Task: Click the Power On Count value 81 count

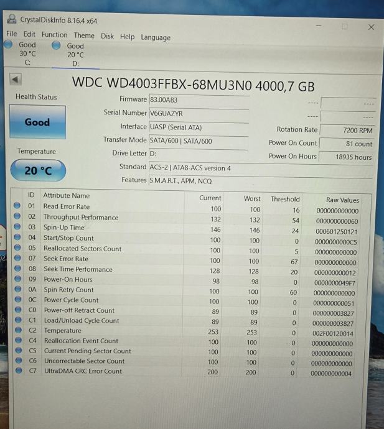Action: (x=347, y=144)
